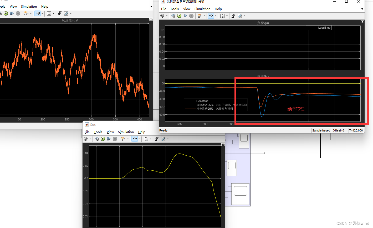This screenshot has height=228, width=373.
Task: Click Step Forward in frequency comparison scope
Action: tap(185, 16)
